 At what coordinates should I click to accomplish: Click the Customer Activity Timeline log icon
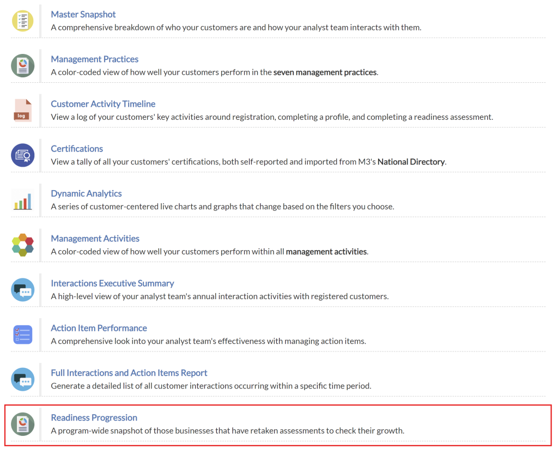pos(23,110)
